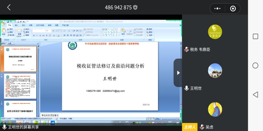Click the Arrange (排列) icon
The height and width of the screenshot is (131, 263).
pyautogui.click(x=123, y=32)
